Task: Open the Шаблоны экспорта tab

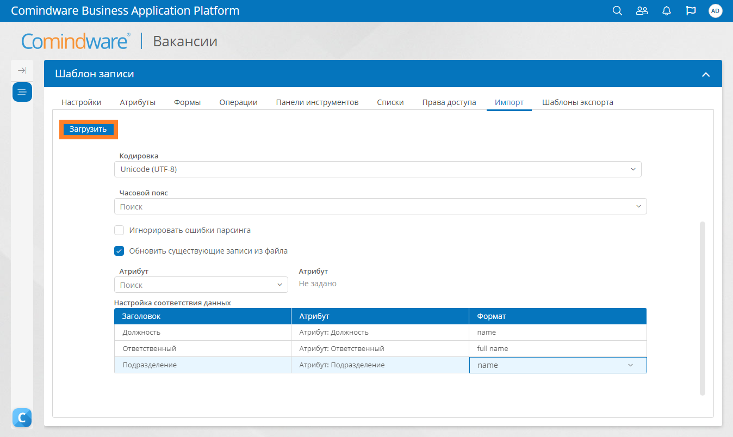Action: [x=578, y=102]
